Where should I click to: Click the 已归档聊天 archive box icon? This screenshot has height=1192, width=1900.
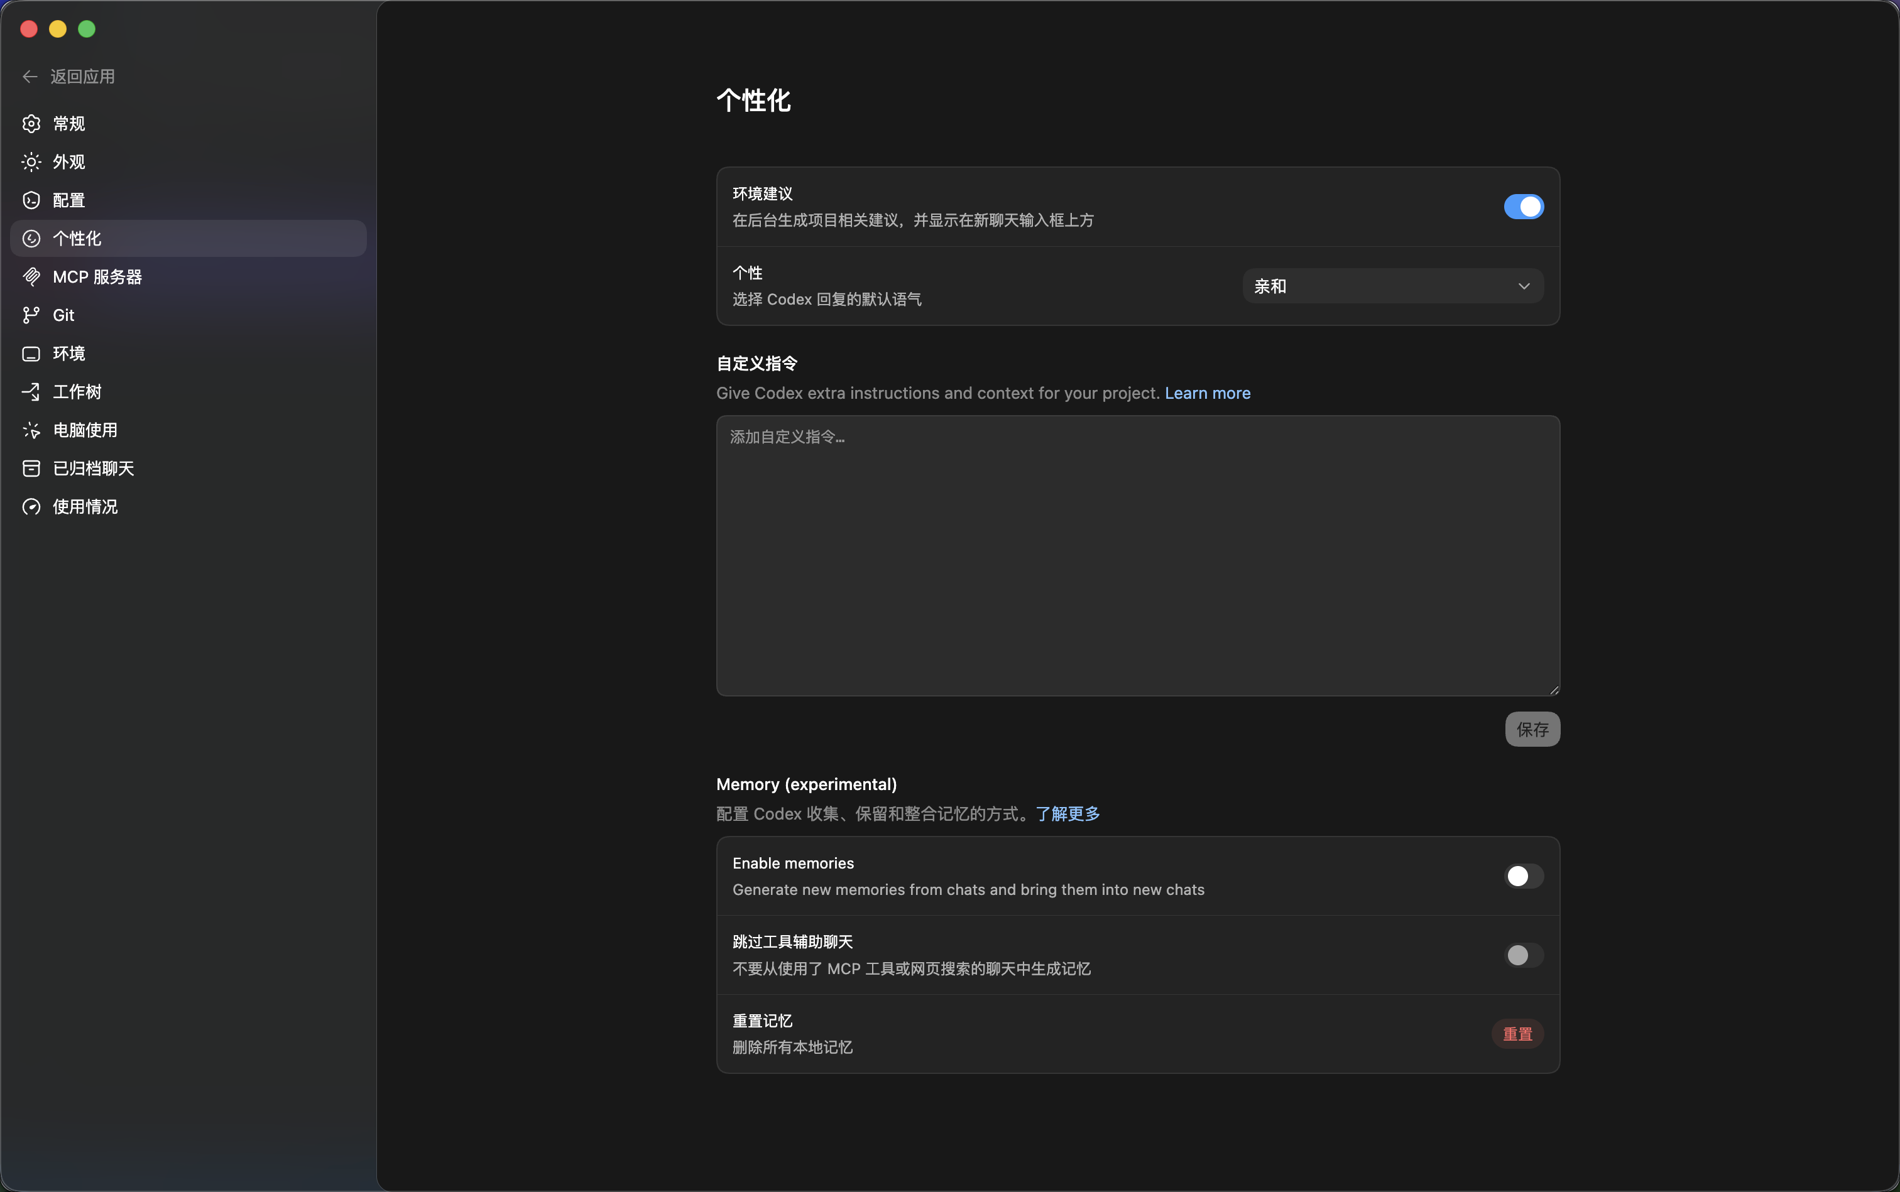[31, 469]
